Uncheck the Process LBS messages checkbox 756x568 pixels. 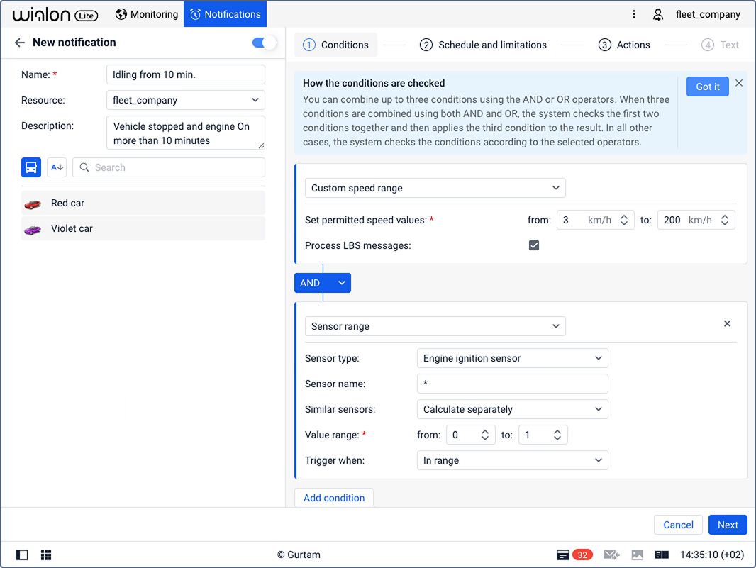534,245
